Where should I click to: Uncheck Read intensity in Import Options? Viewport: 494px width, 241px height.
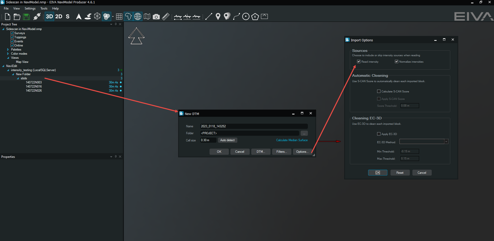359,62
